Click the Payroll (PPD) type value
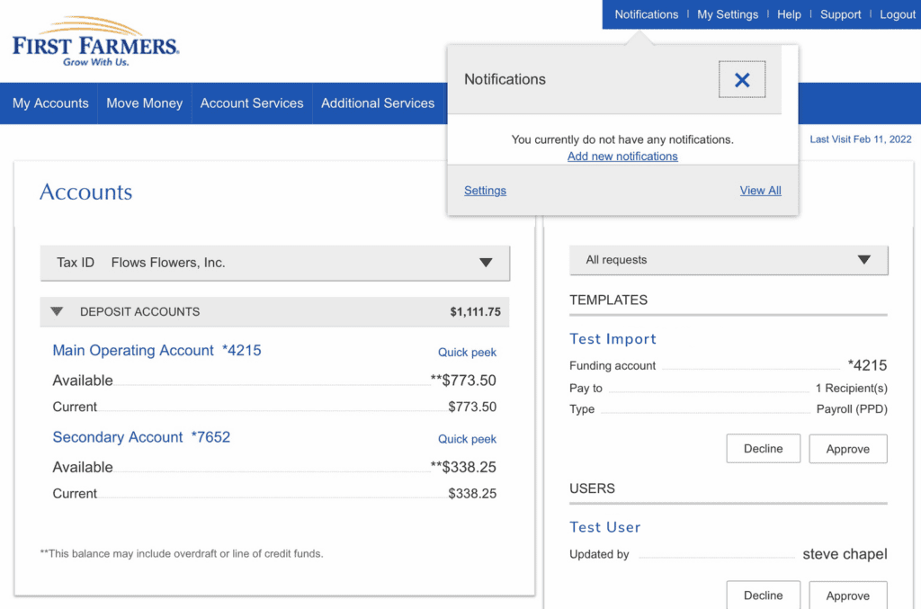Screen dimensions: 921x609 coord(852,409)
